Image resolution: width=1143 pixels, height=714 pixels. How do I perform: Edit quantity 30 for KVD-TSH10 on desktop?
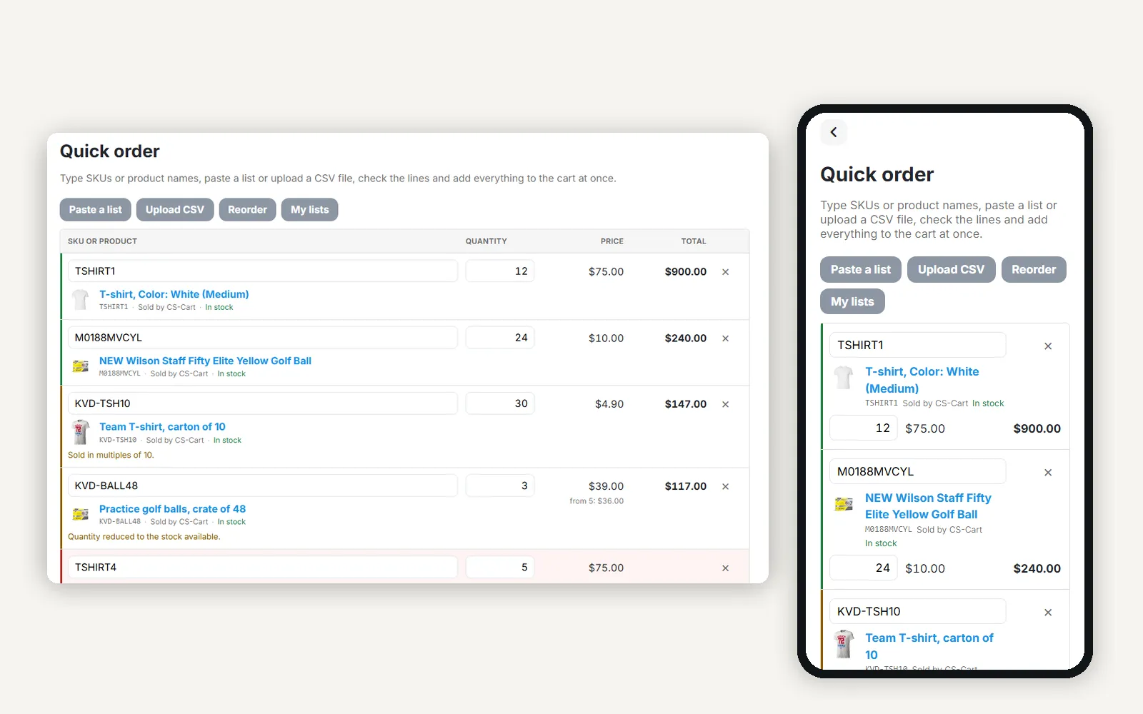click(x=500, y=403)
